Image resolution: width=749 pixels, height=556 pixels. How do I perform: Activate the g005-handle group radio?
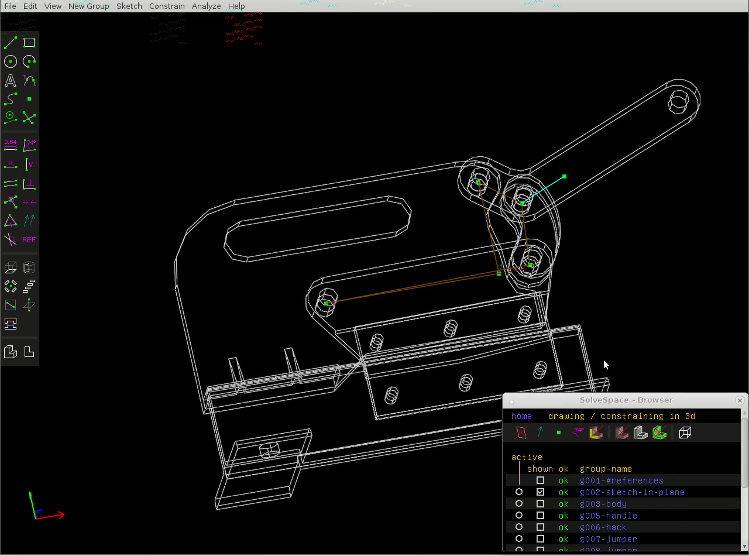point(519,515)
